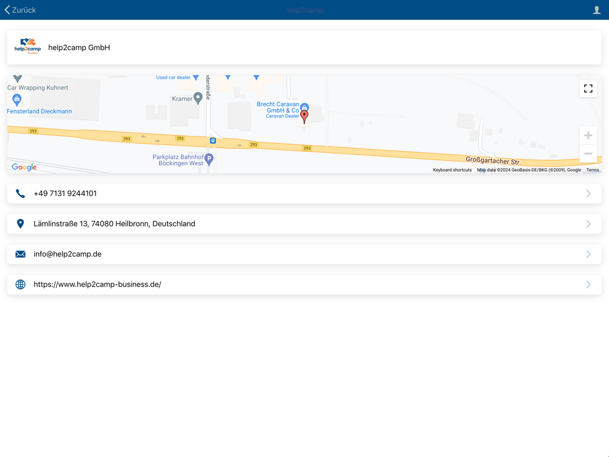
Task: Zoom in on the map
Action: pyautogui.click(x=588, y=135)
